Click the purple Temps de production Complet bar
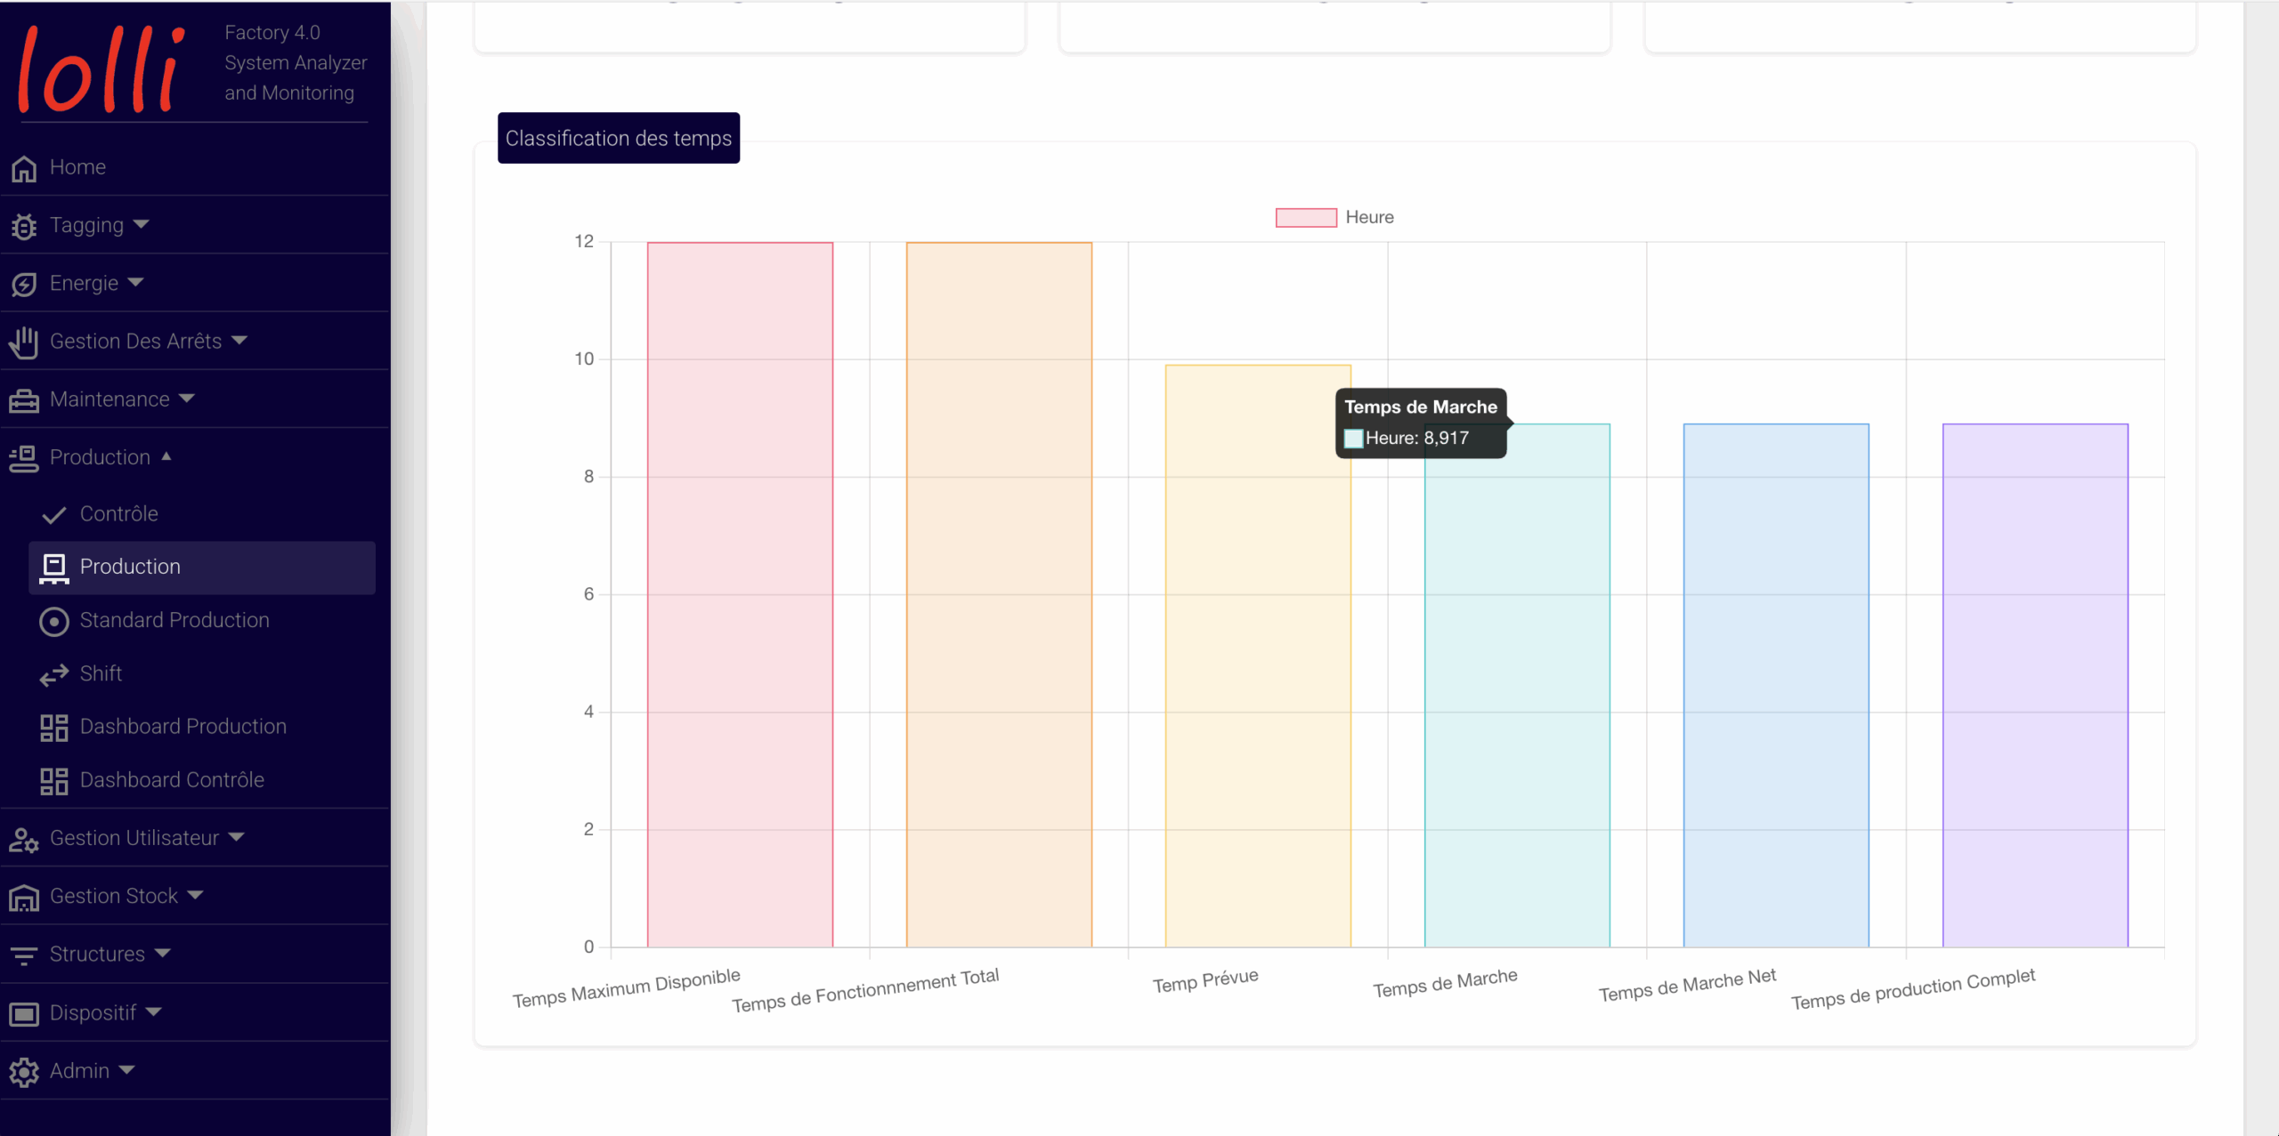This screenshot has width=2279, height=1136. [x=2035, y=685]
